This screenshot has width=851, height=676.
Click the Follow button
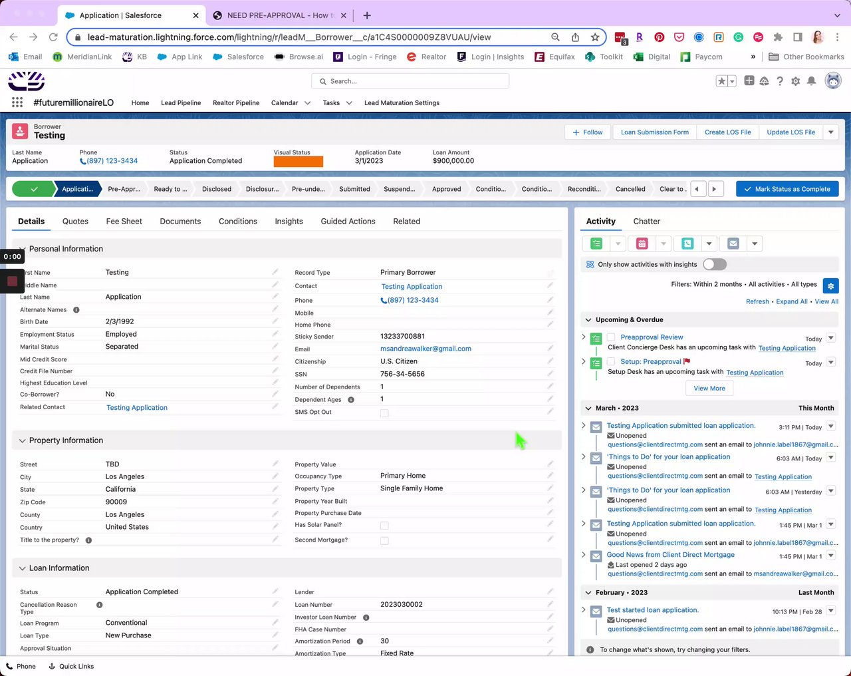(x=588, y=132)
